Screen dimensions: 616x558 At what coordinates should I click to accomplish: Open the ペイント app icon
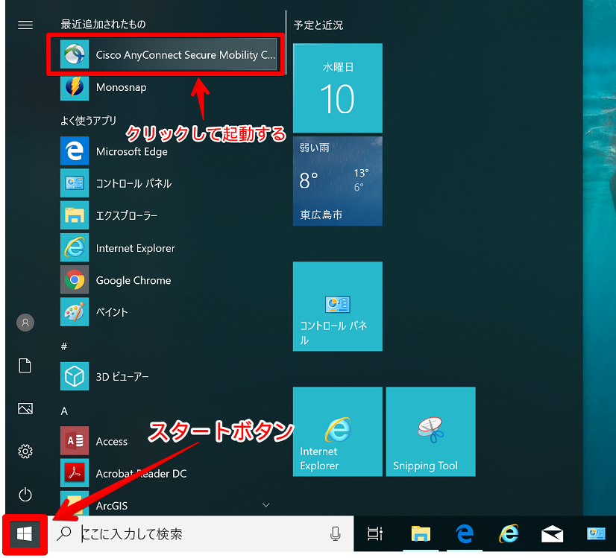75,312
